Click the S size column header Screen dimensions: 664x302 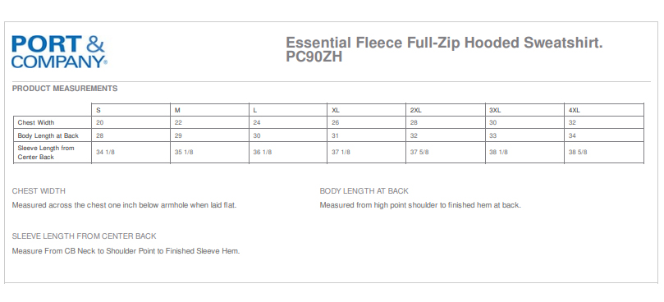pyautogui.click(x=98, y=110)
